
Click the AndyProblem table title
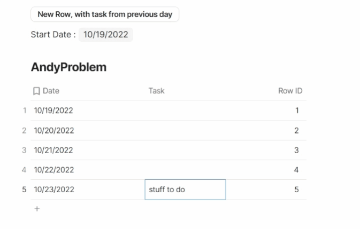pyautogui.click(x=68, y=67)
